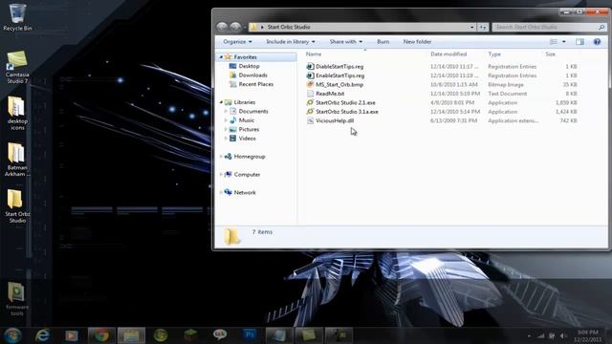Select StartOrbz Studio 3.1a.exe
This screenshot has width=612, height=344.
tap(346, 112)
